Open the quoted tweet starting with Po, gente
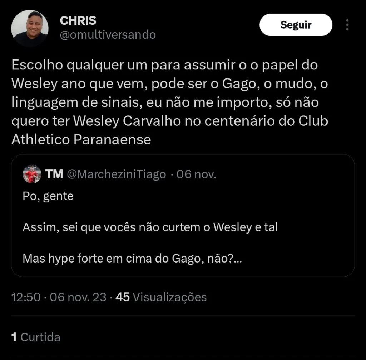This screenshot has height=360, width=366. (x=183, y=215)
